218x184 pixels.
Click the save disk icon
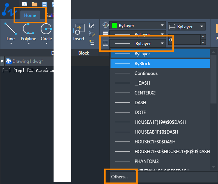[x=45, y=4]
